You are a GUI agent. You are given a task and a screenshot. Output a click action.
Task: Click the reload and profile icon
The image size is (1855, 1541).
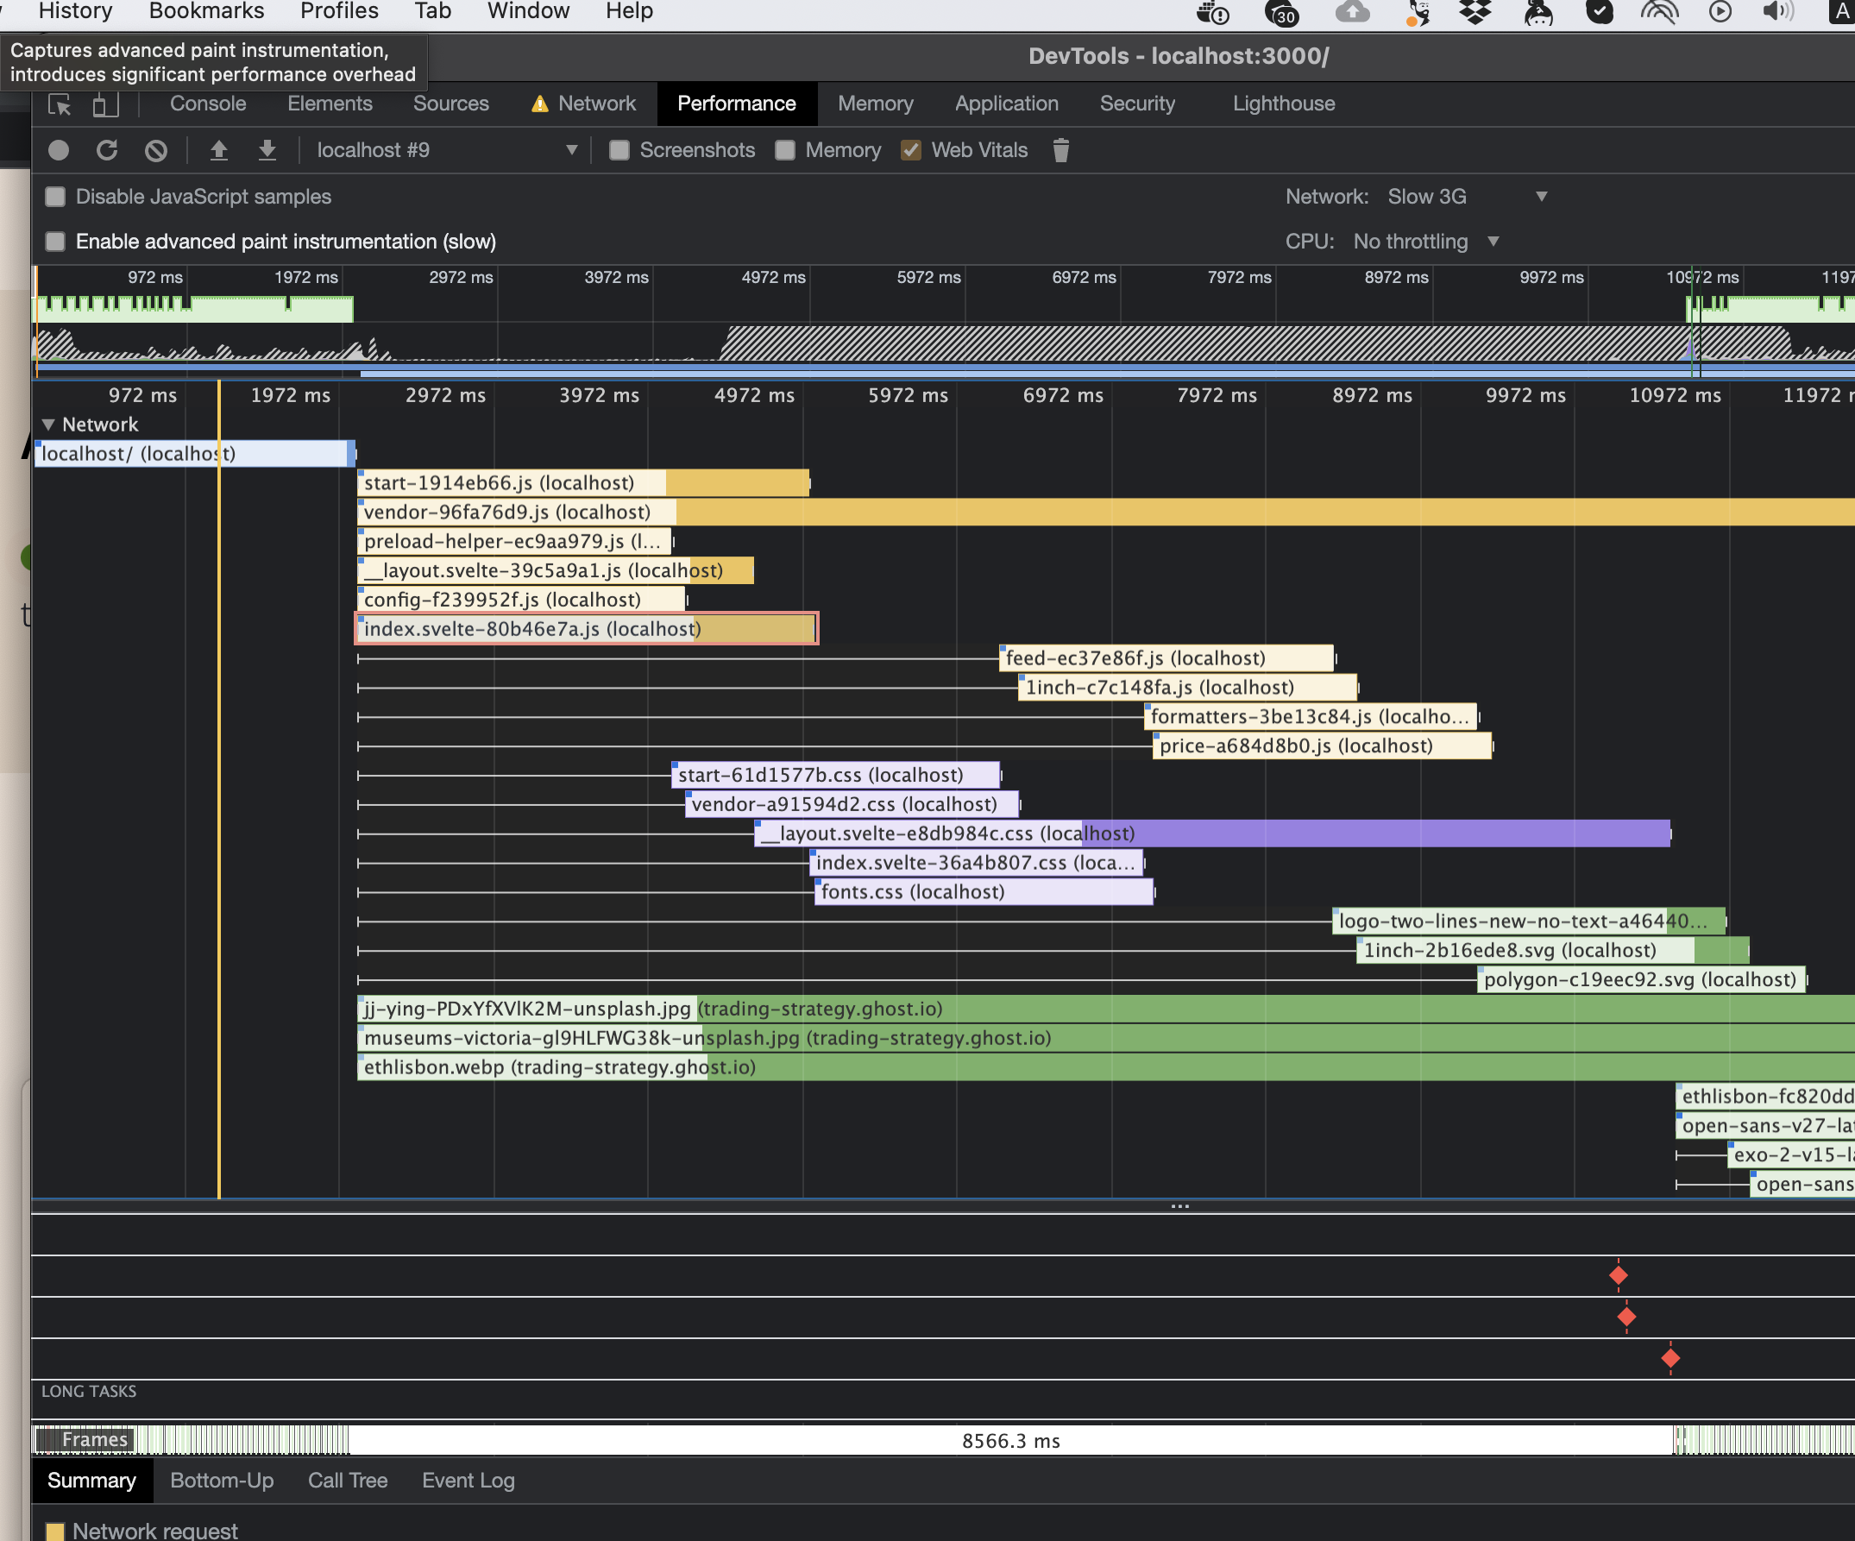[x=107, y=150]
